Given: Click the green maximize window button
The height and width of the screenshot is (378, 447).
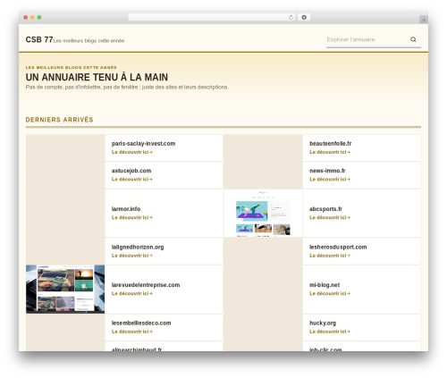Looking at the screenshot, I should pyautogui.click(x=39, y=18).
